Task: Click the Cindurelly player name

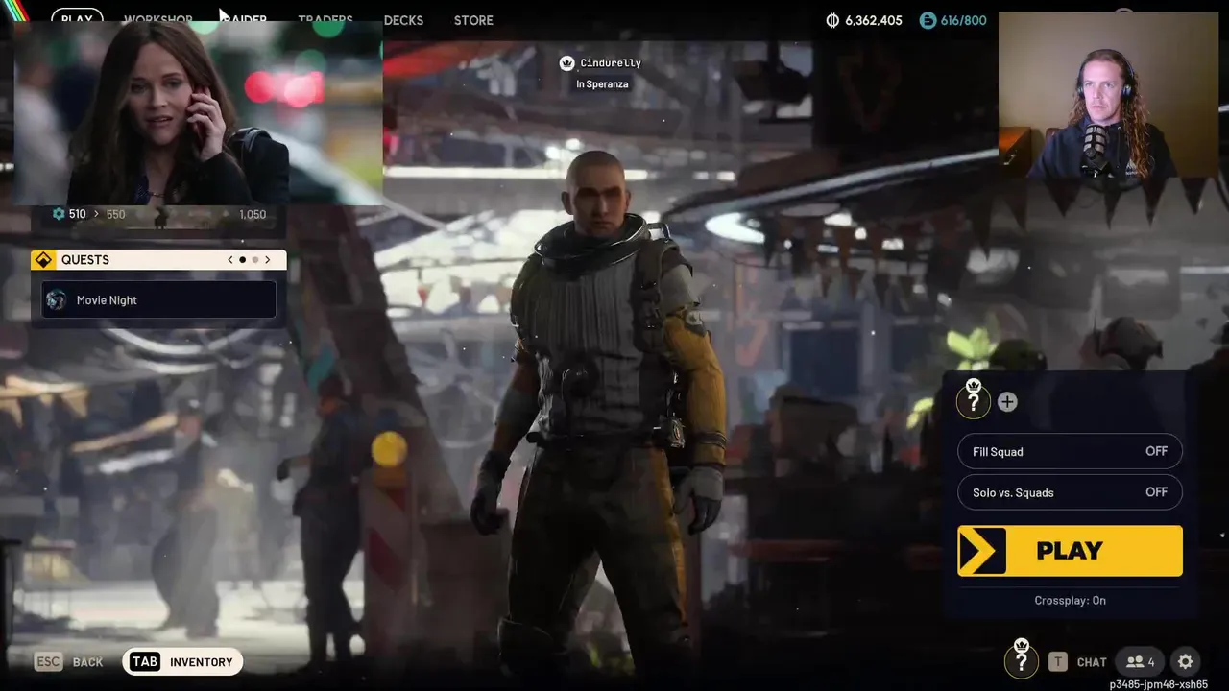Action: click(x=611, y=63)
